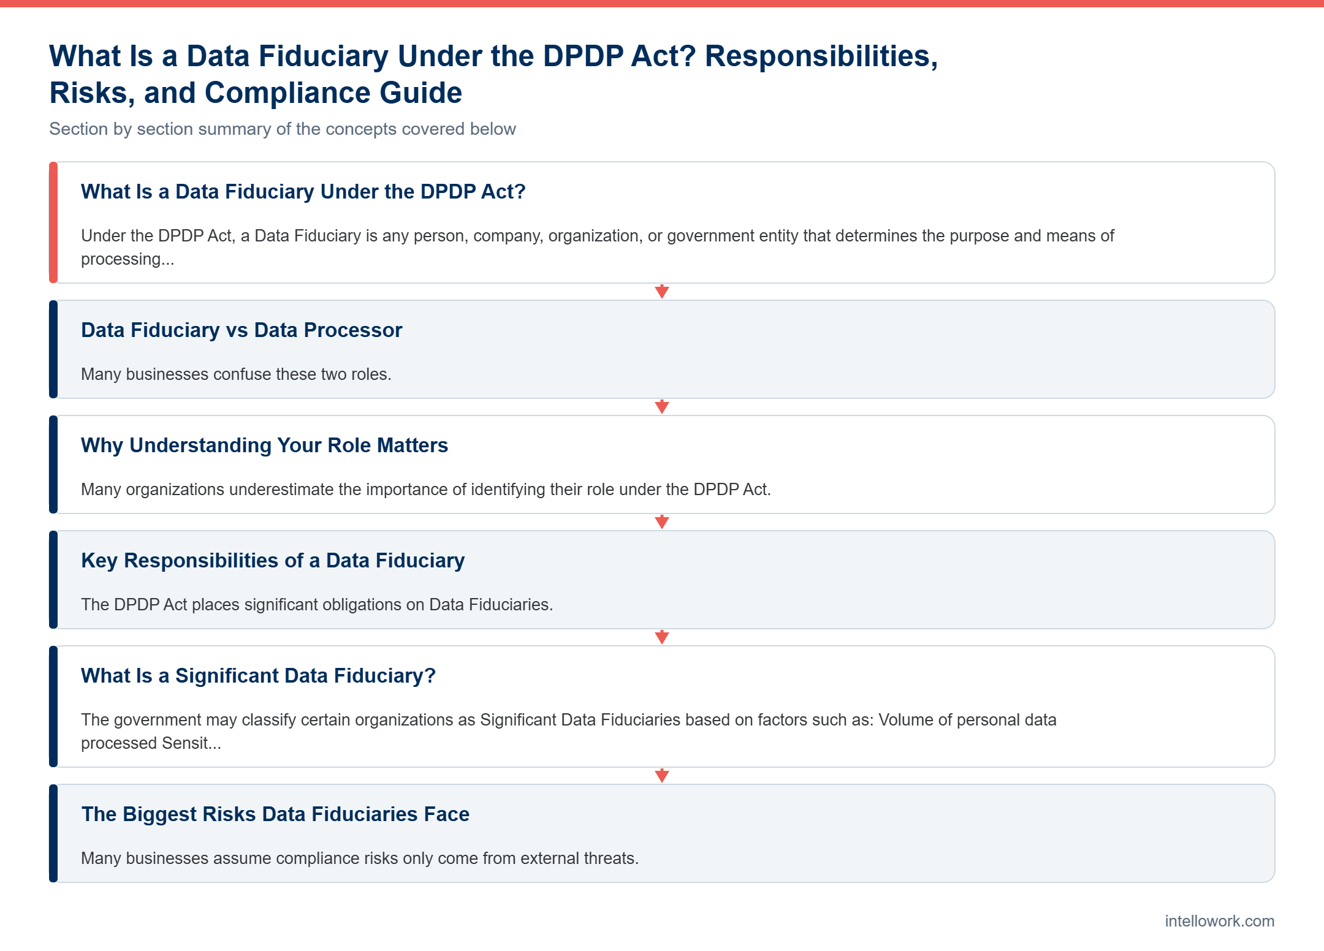
Task: Visit the intellowork.com footer link
Action: (x=1219, y=921)
